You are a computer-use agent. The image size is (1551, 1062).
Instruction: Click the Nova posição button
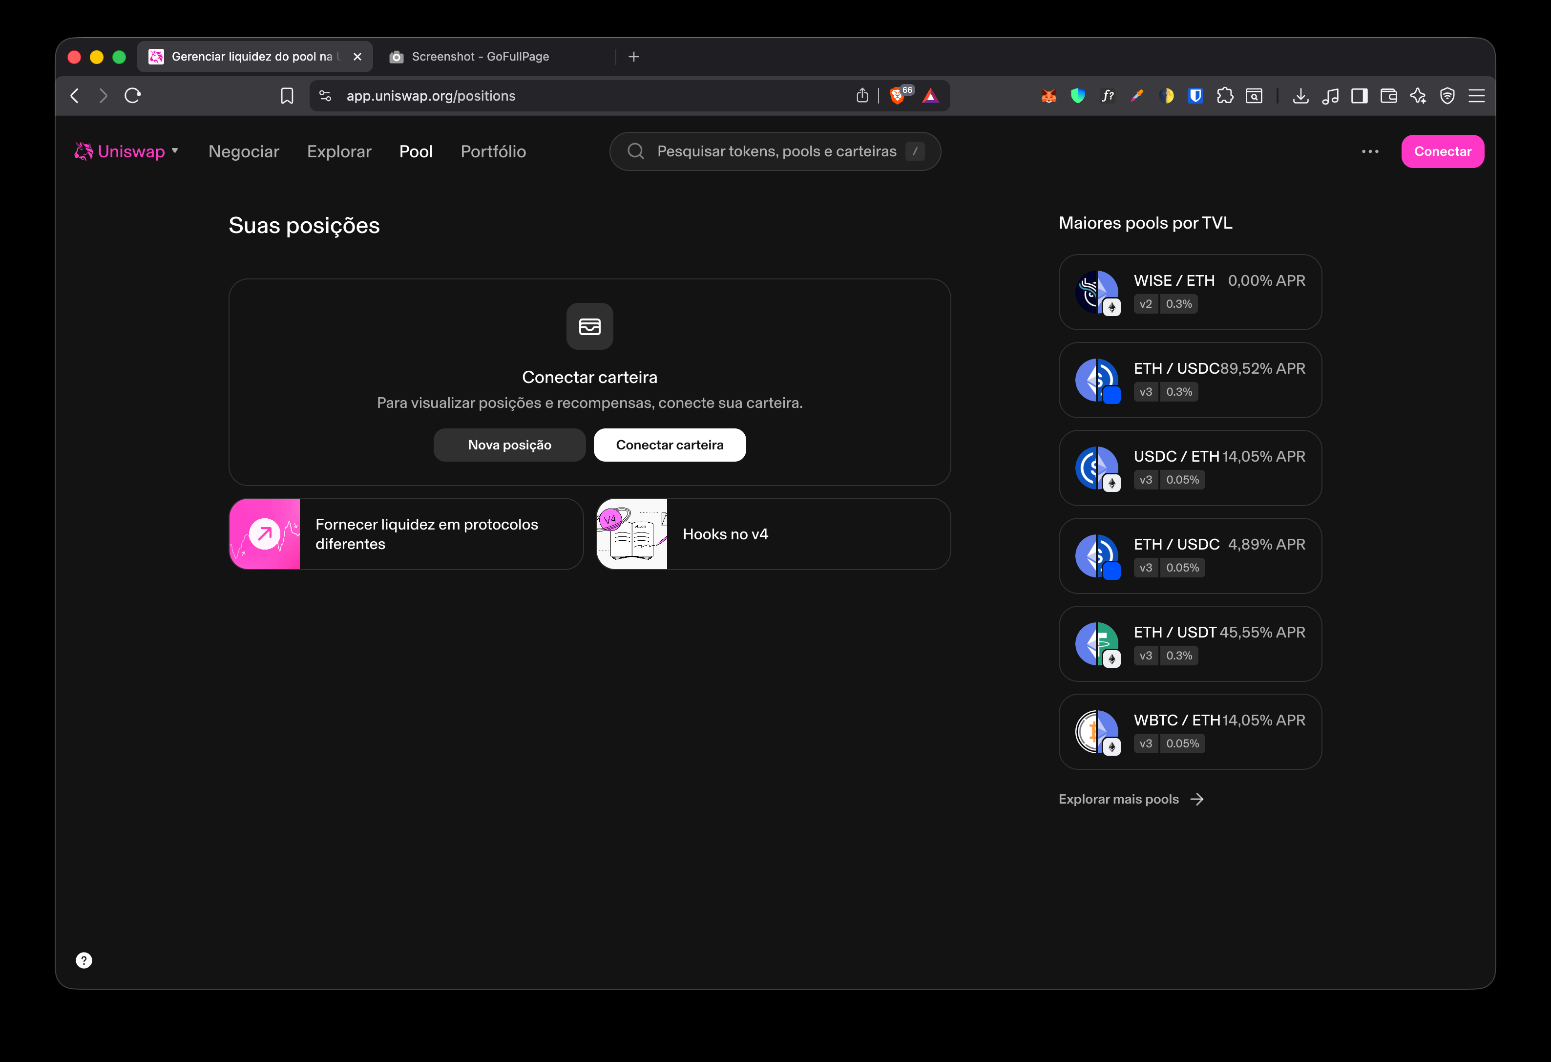(509, 445)
